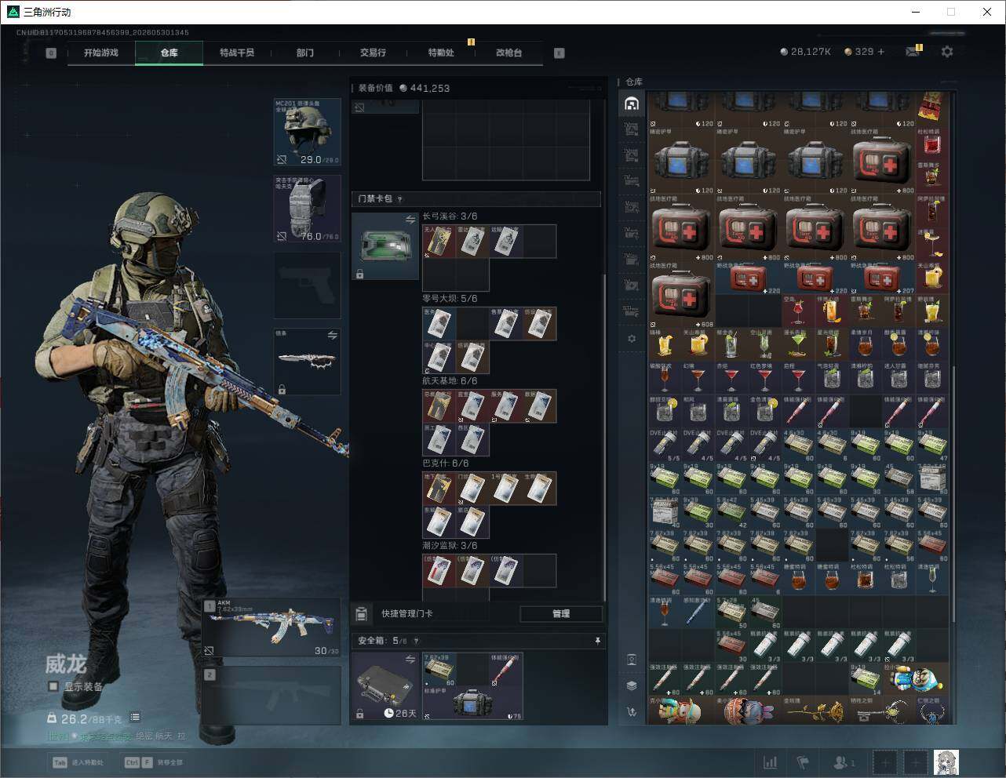Click the empty secondary weapon slot 2
1006x778 pixels.
click(272, 696)
